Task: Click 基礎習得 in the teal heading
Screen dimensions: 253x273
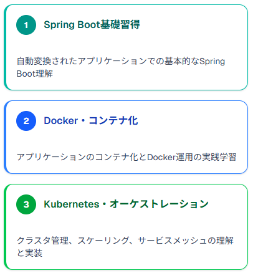Action: (120, 25)
